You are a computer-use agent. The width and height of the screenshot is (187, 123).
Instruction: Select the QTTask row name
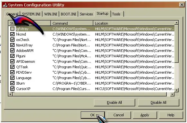tap(22, 67)
